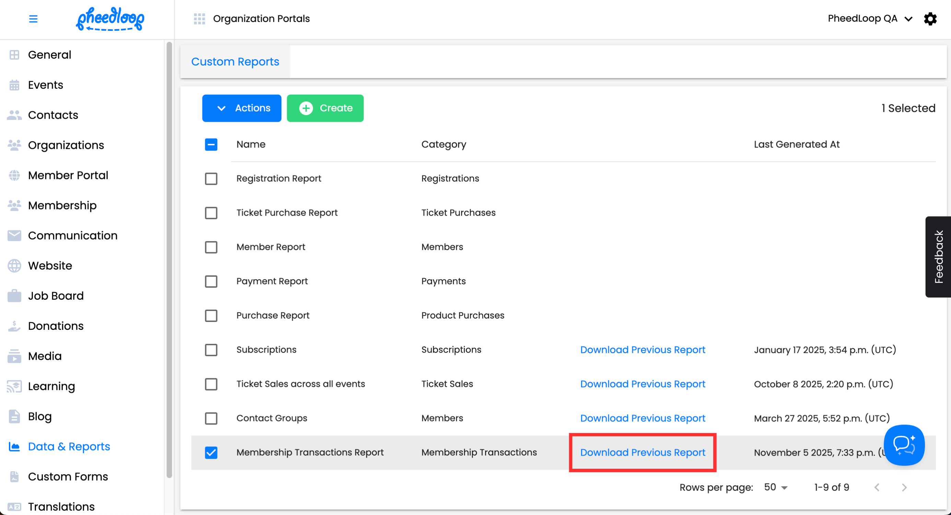Click the Events calendar icon
The width and height of the screenshot is (951, 515).
14,85
